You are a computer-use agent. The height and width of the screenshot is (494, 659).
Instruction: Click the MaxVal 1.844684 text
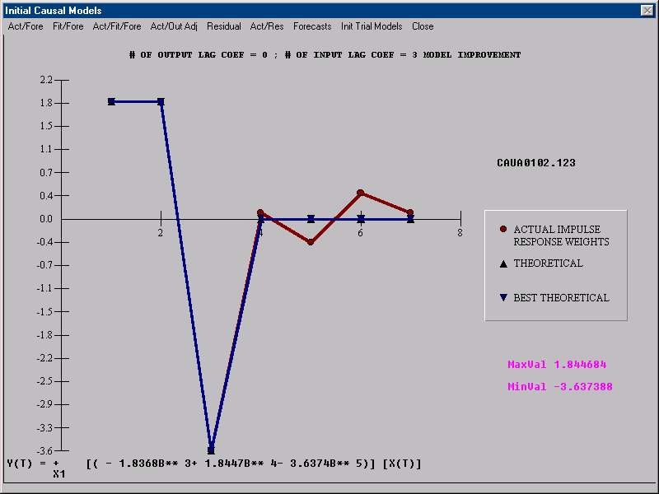point(557,364)
